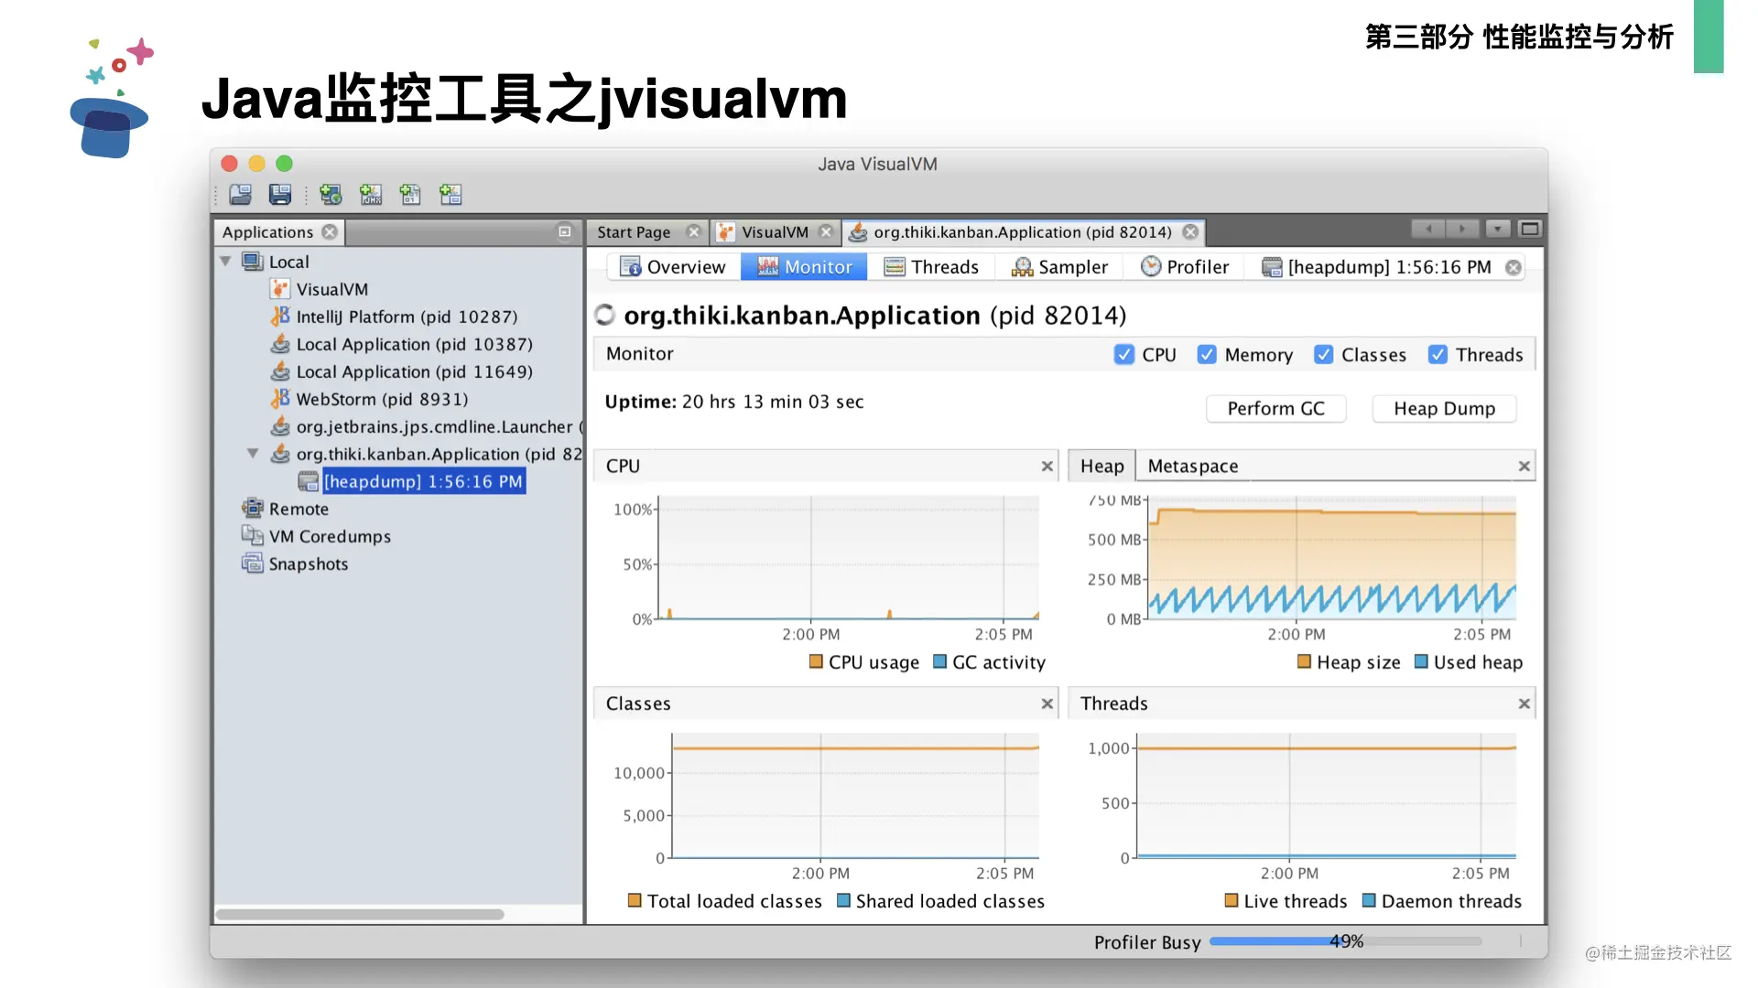The width and height of the screenshot is (1758, 988).
Task: Close the Applications panel tab
Action: click(330, 232)
